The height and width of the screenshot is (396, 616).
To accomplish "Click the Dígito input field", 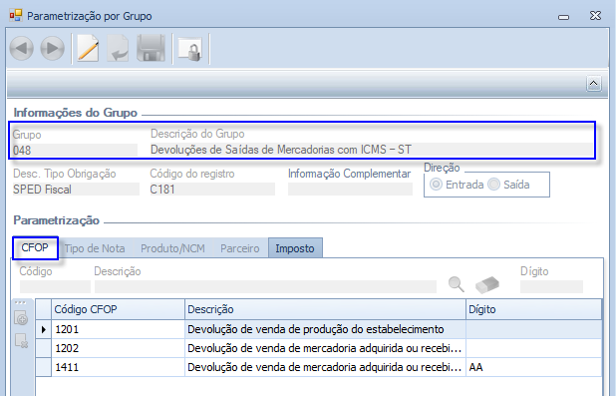I will [551, 286].
